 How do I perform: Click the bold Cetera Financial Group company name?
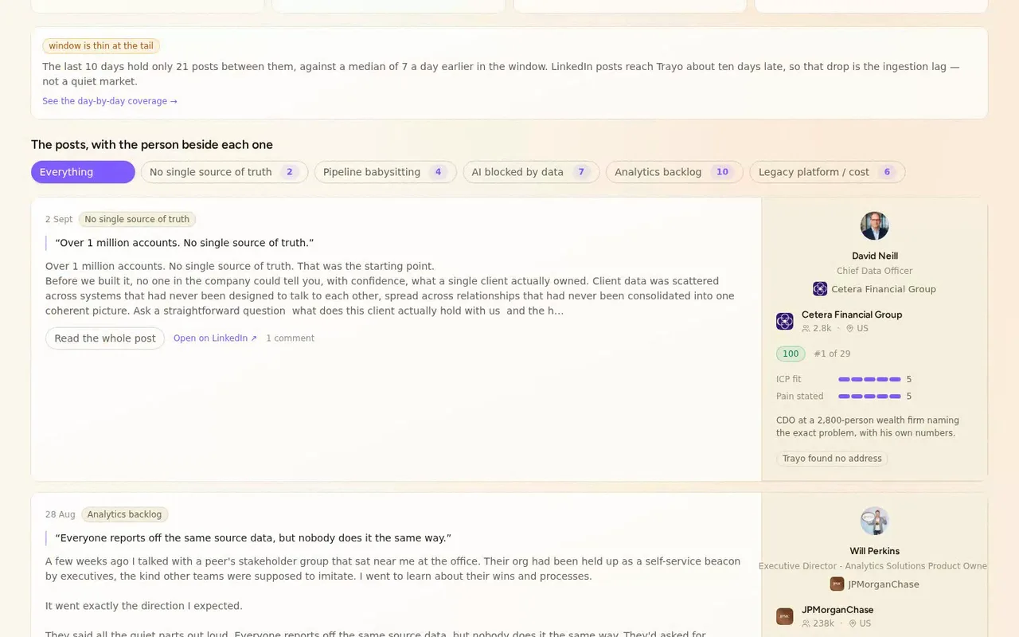pyautogui.click(x=852, y=315)
